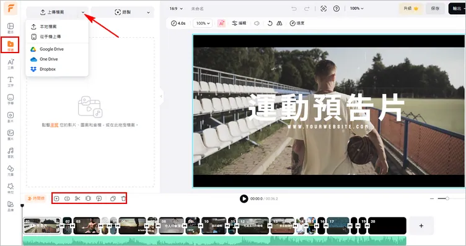Open the edit (編輯) adjustments tool
Image resolution: width=466 pixels, height=246 pixels.
click(239, 23)
